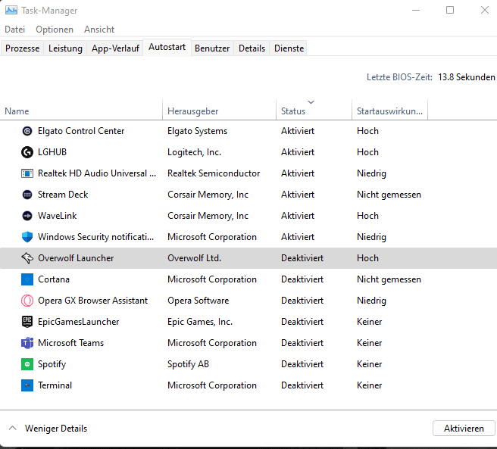The image size is (497, 449).
Task: Switch to the Dienste tab
Action: point(289,48)
